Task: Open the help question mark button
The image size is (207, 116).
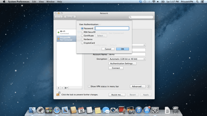Action: (149, 87)
